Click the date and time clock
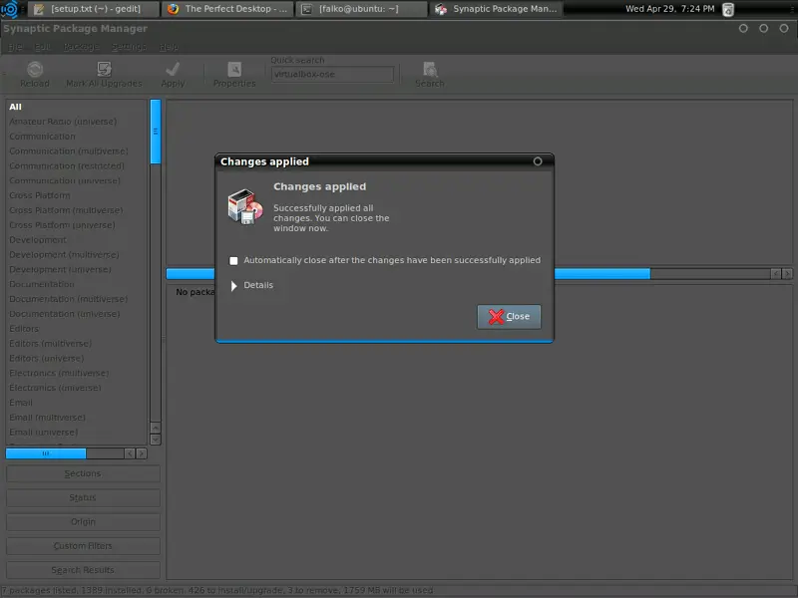The image size is (798, 598). (x=669, y=9)
